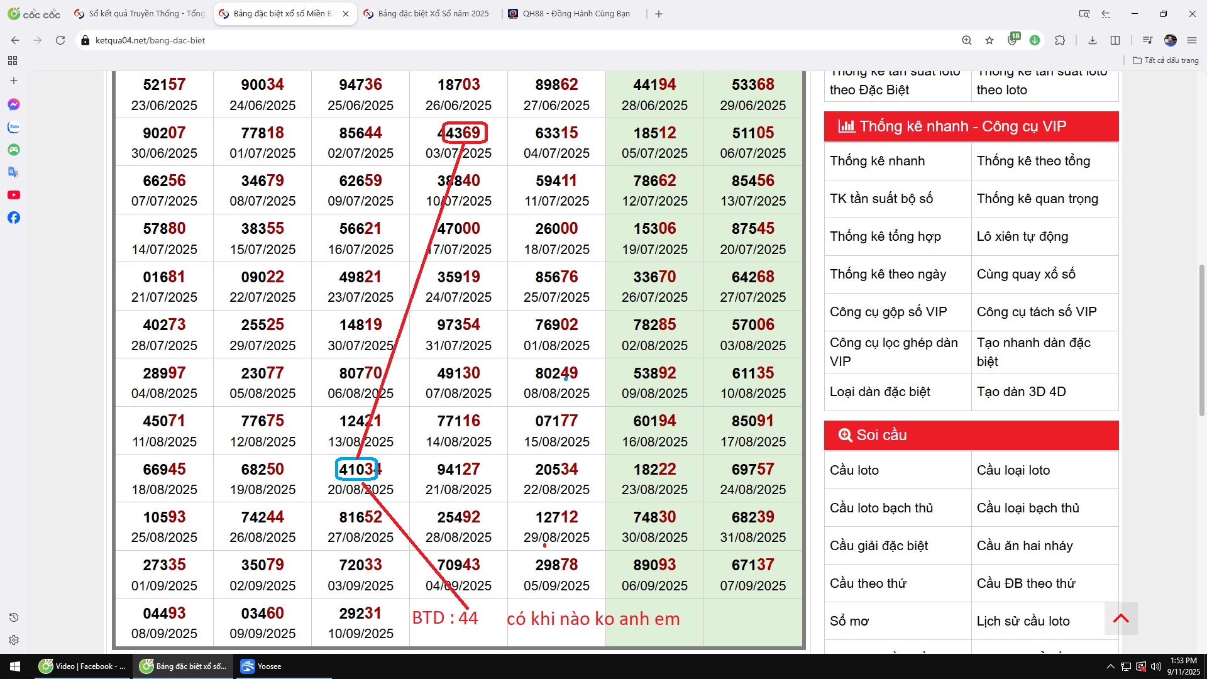Switch to the QH88 tab
Screen dimensions: 1207x679
click(x=575, y=14)
